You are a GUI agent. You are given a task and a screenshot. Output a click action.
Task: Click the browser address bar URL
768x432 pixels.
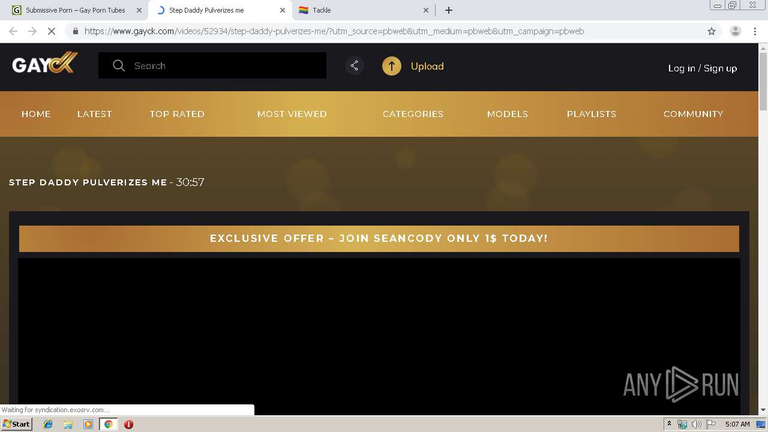tap(334, 31)
